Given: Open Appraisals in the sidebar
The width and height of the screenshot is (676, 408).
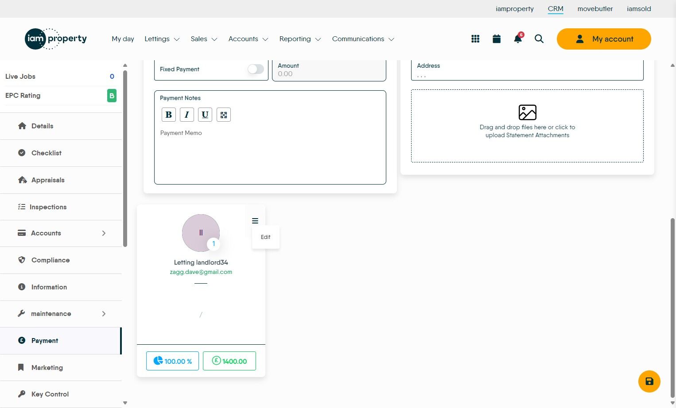Looking at the screenshot, I should [x=61, y=180].
